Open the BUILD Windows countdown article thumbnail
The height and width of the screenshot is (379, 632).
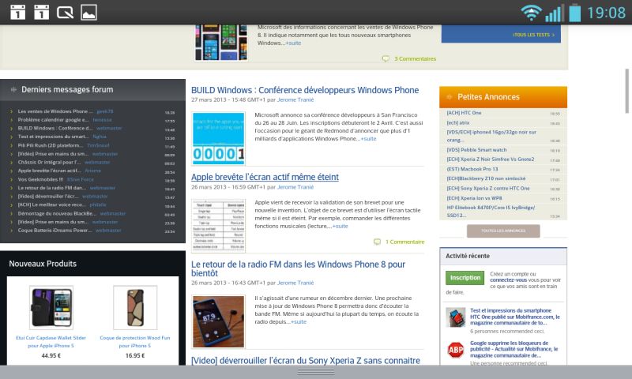tap(219, 138)
